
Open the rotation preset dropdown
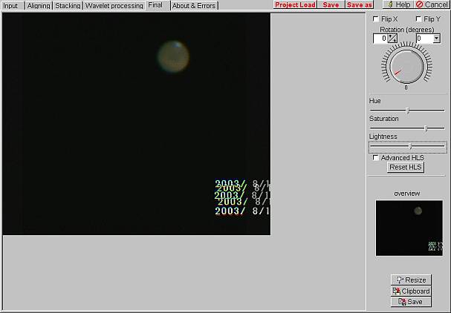coord(435,39)
